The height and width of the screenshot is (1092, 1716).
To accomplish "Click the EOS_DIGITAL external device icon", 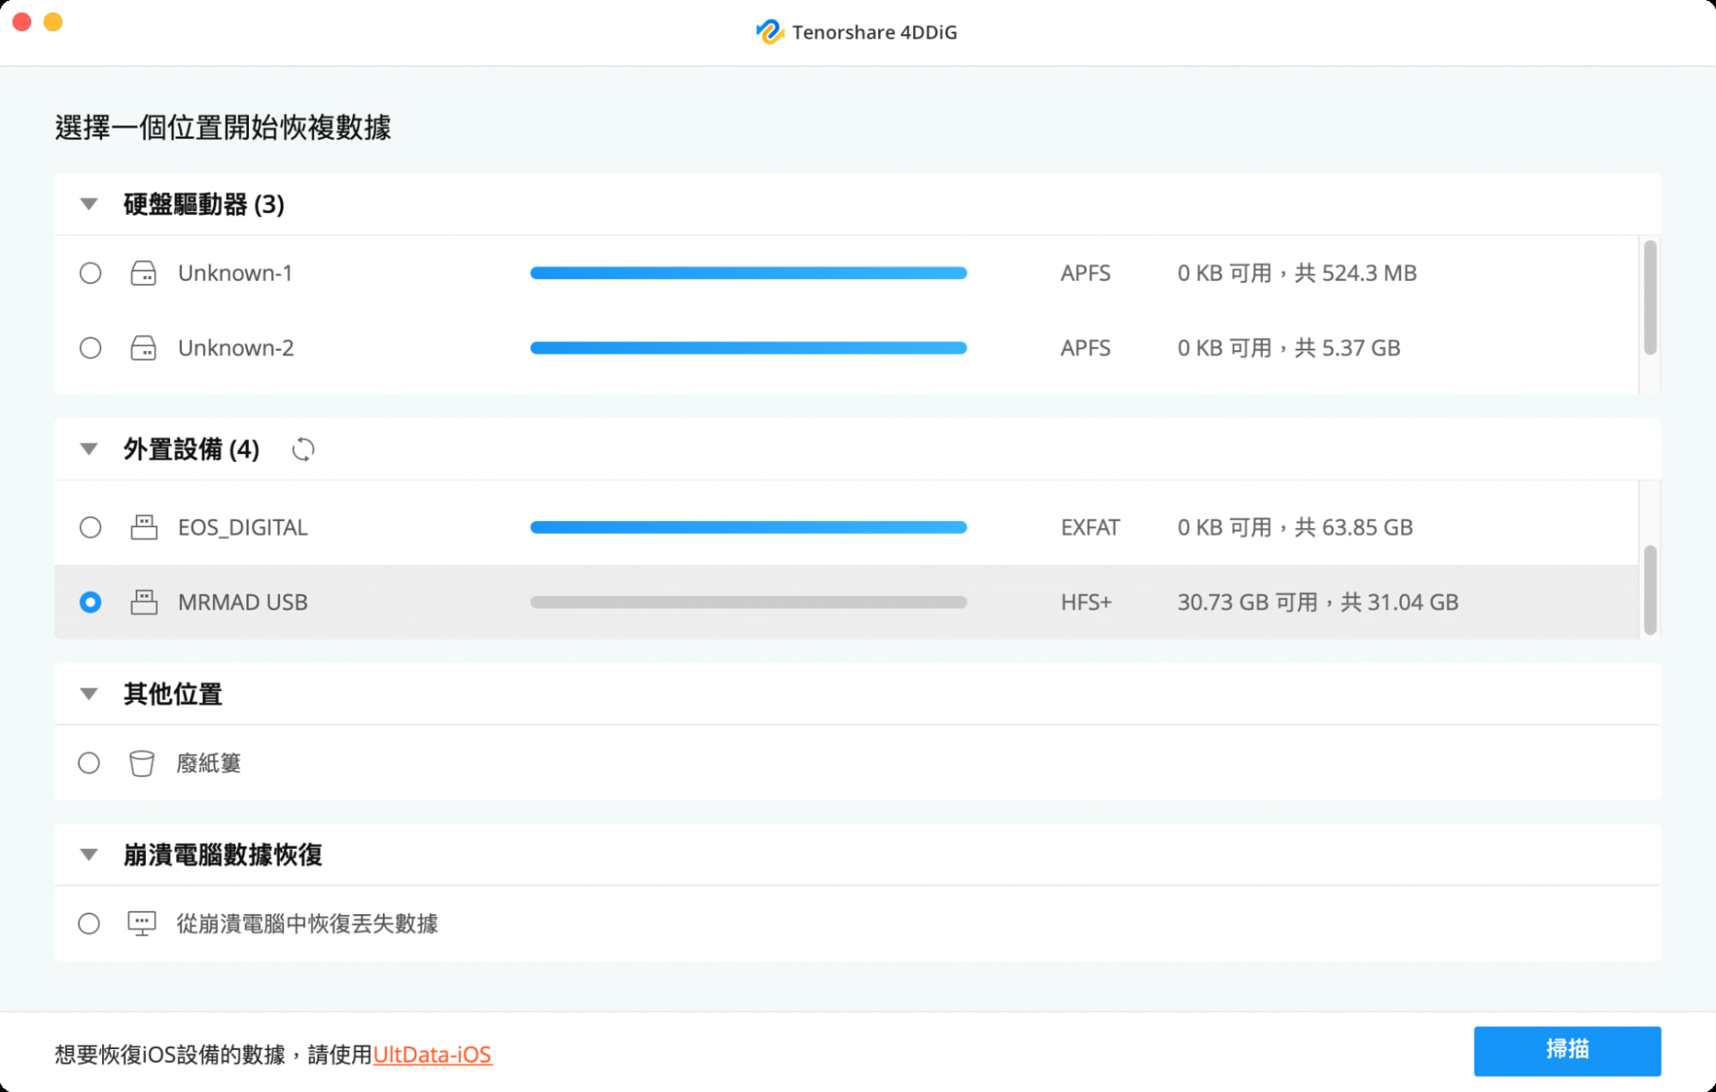I will coord(143,527).
